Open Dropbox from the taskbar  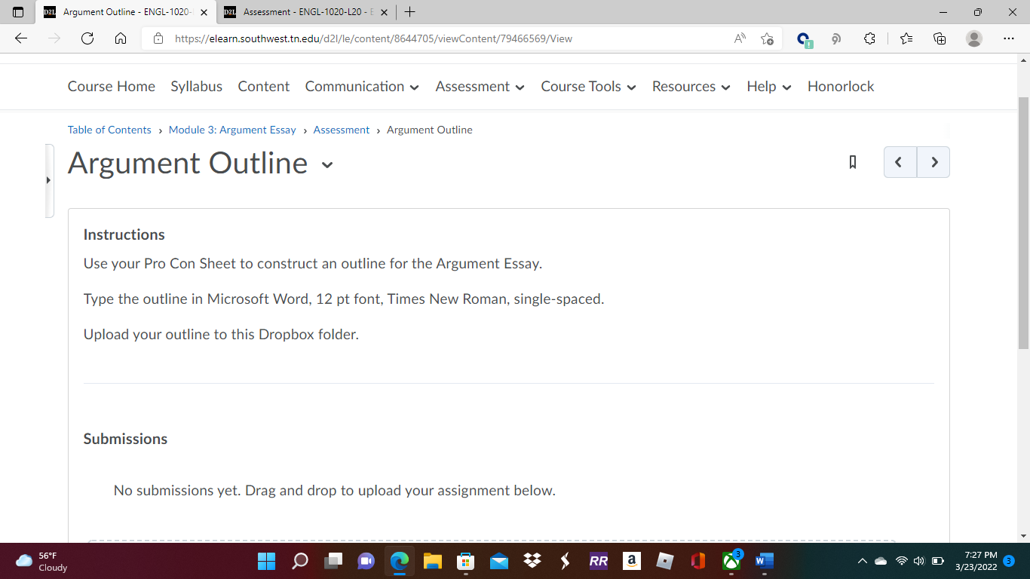[532, 561]
